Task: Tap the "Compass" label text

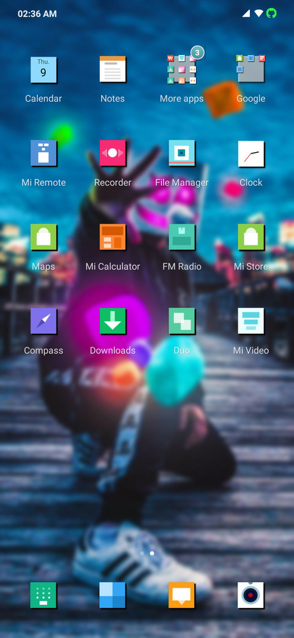Action: pos(43,350)
